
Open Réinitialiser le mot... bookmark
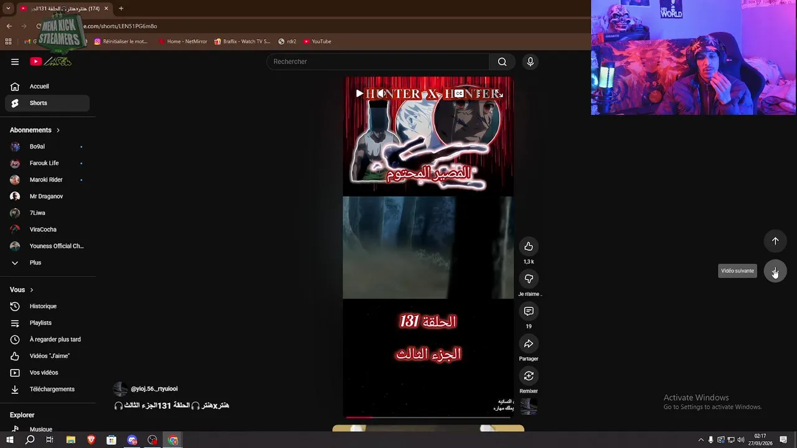tap(121, 42)
